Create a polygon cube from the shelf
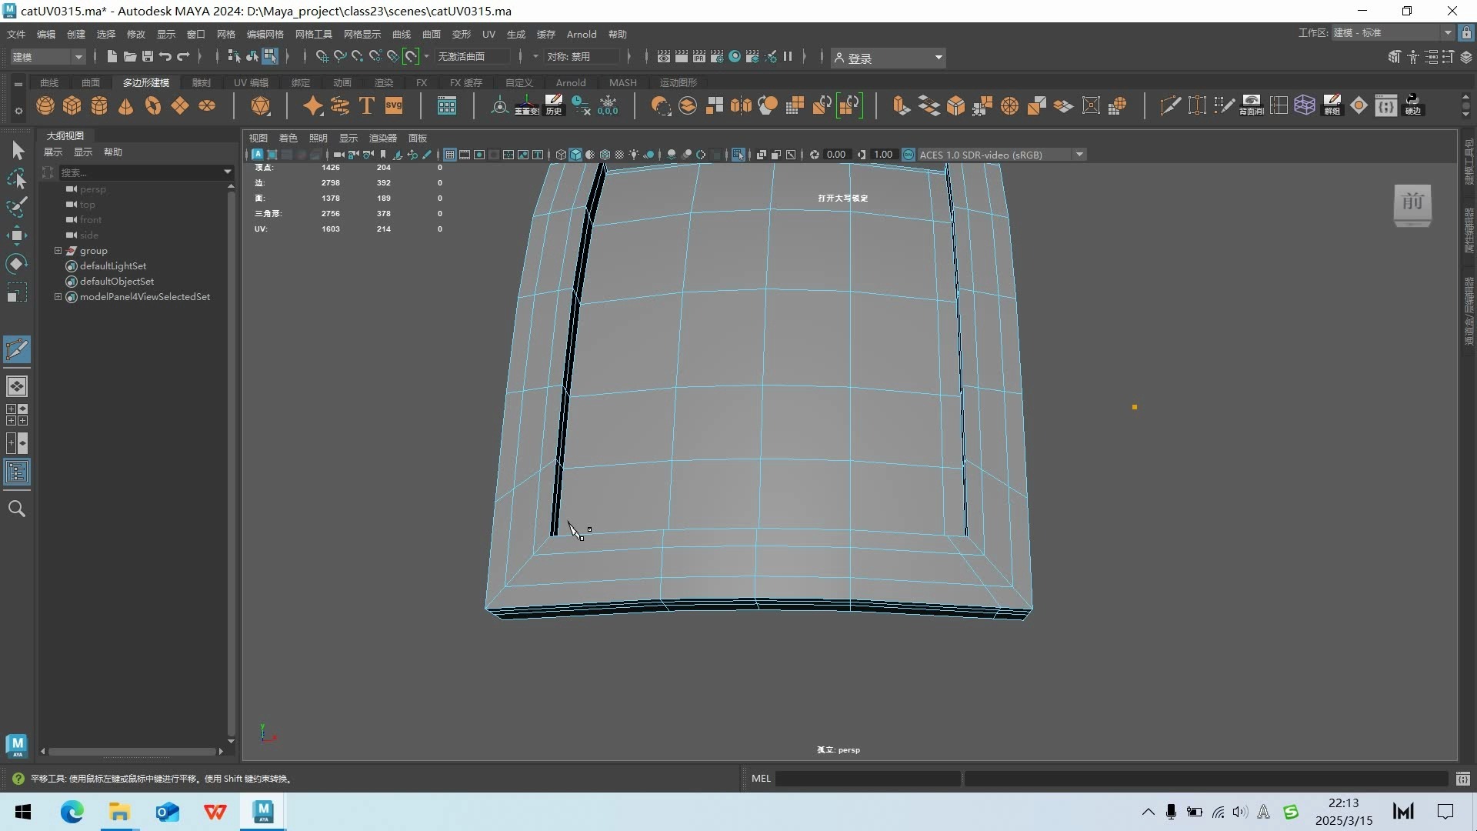Screen dimensions: 1477x831 pos(72,105)
